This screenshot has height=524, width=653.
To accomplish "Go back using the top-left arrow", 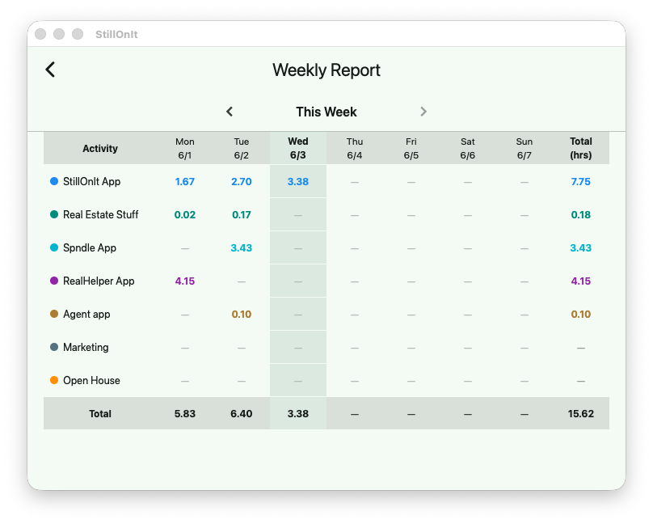I will [50, 70].
